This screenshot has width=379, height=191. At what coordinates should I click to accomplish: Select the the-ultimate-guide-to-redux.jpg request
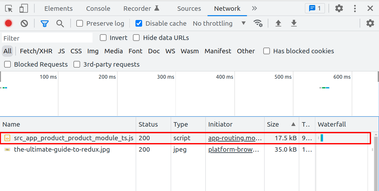tap(62, 149)
